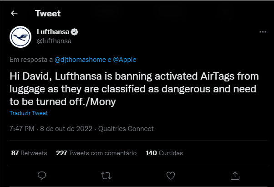Like the tweet with the heart icon
The image size is (274, 187).
(x=171, y=176)
